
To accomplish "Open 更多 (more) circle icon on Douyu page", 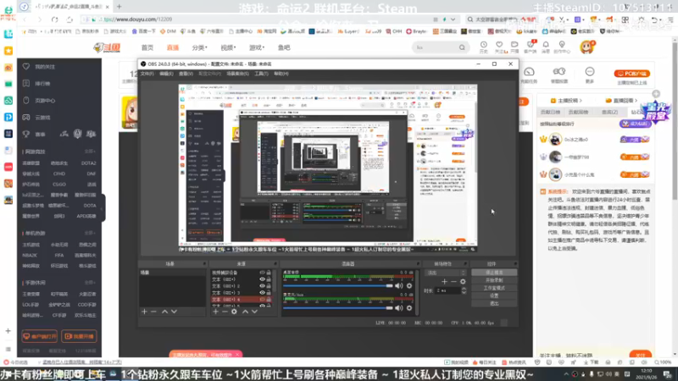I will click(590, 72).
